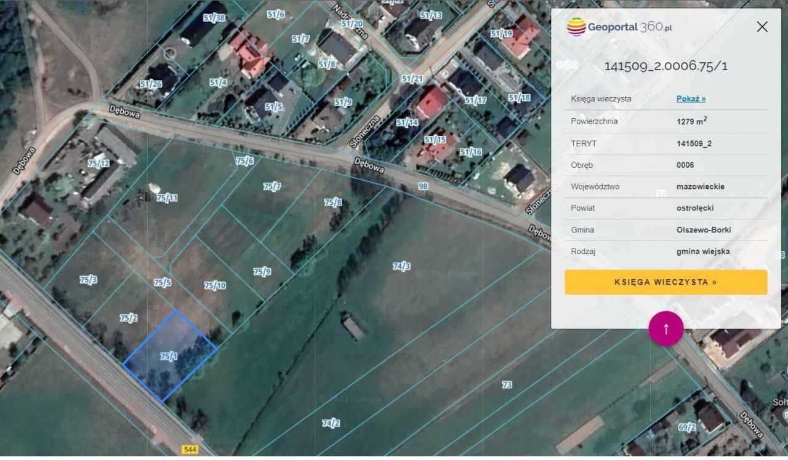Click the Województwo value mazowieckie
This screenshot has width=788, height=460.
click(701, 186)
